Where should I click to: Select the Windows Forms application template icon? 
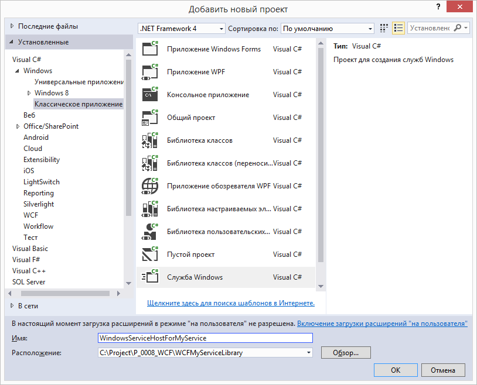point(150,49)
